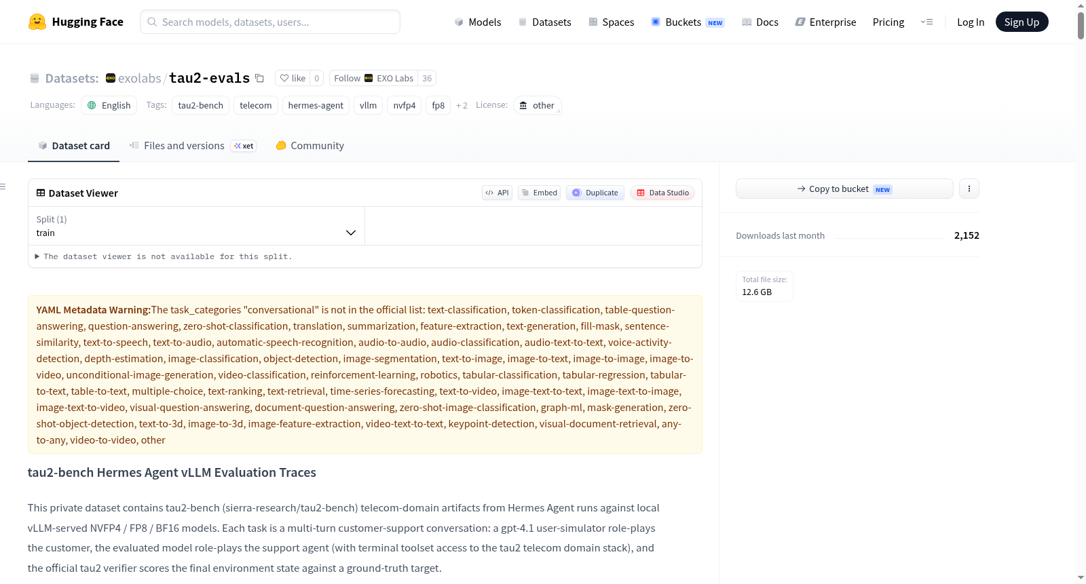1086x584 pixels.
Task: Open the Dataset Viewer API button
Action: 498,193
